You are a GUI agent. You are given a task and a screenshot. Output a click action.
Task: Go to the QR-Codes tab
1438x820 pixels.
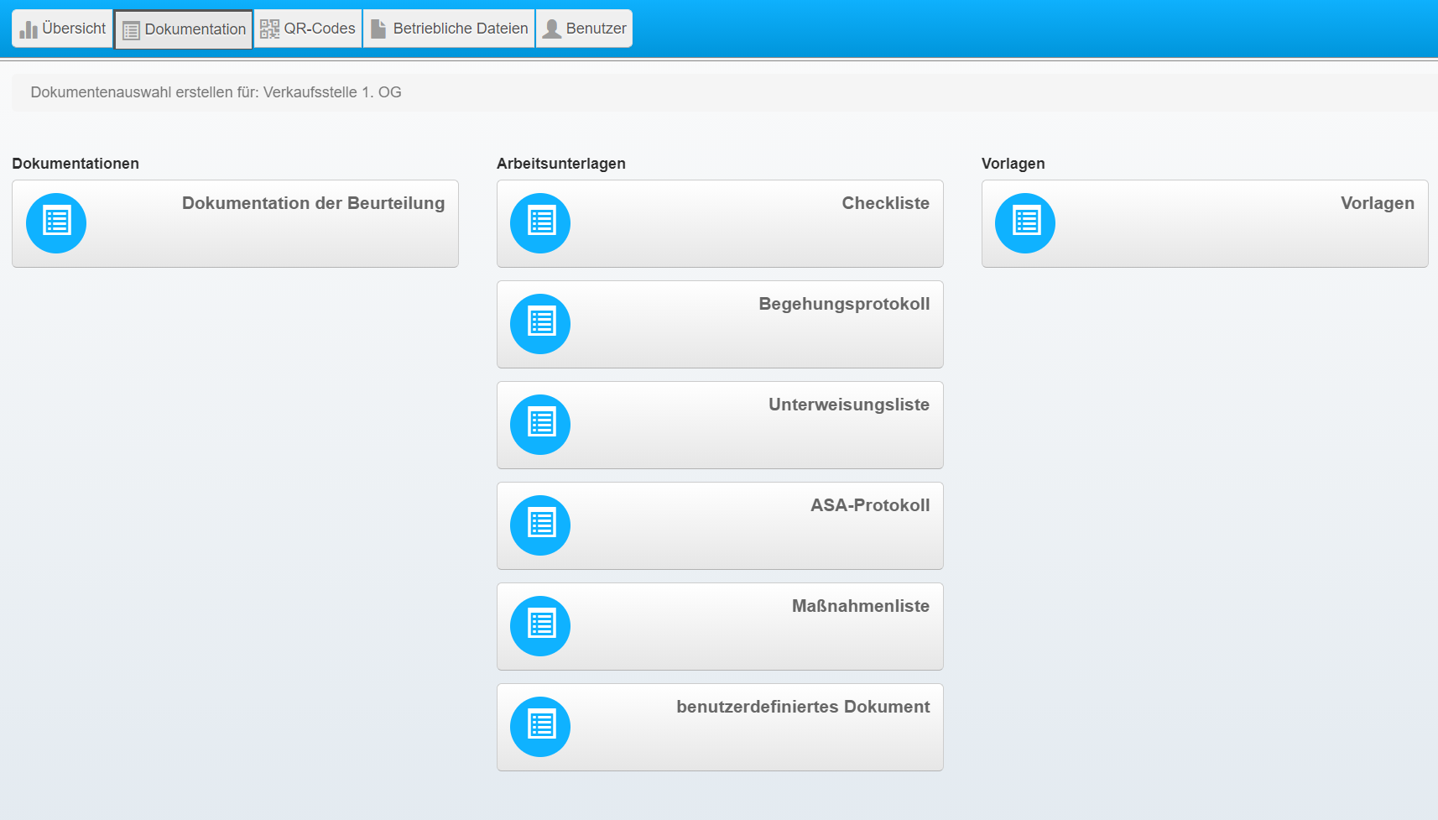pyautogui.click(x=308, y=29)
